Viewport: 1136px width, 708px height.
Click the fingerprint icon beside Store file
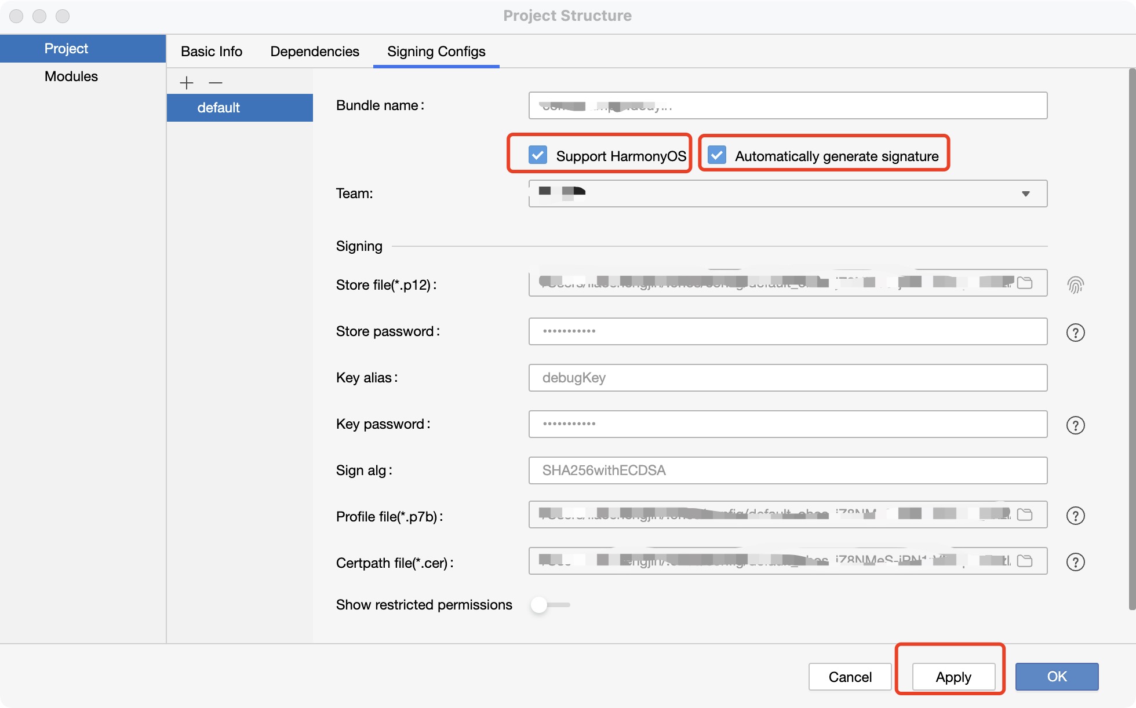pos(1075,284)
